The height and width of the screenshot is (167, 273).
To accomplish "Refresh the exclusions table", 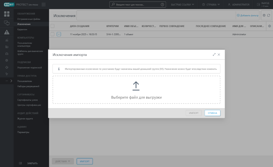I will (x=269, y=15).
